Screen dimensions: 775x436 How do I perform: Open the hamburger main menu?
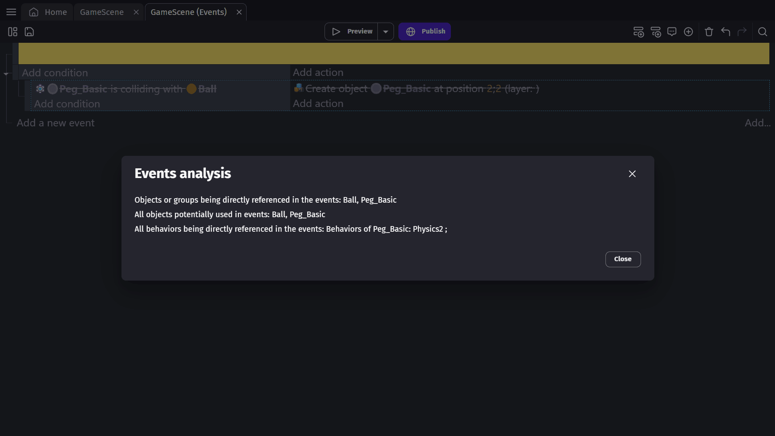coord(11,12)
